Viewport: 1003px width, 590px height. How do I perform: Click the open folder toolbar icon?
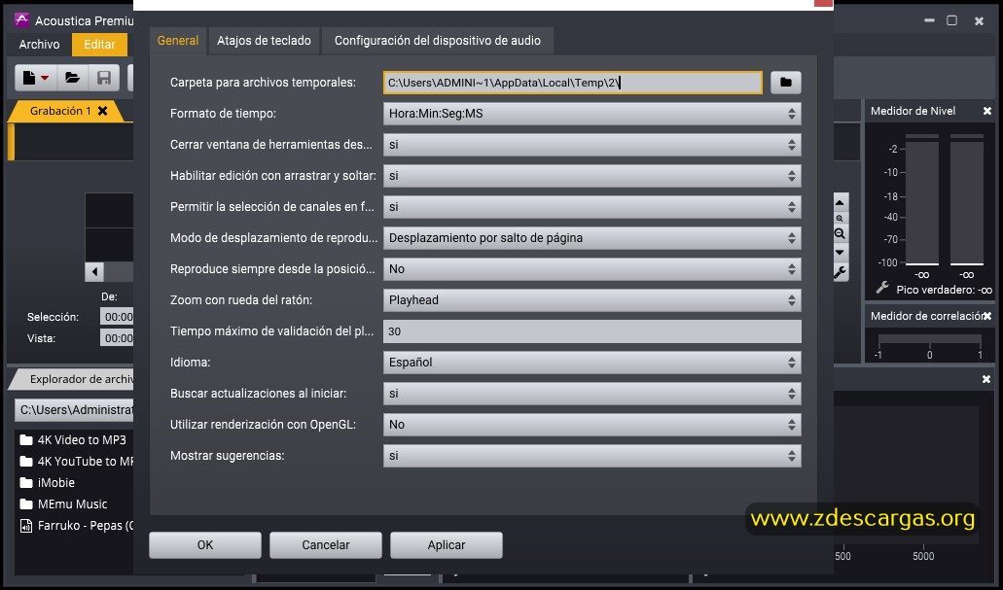coord(72,78)
